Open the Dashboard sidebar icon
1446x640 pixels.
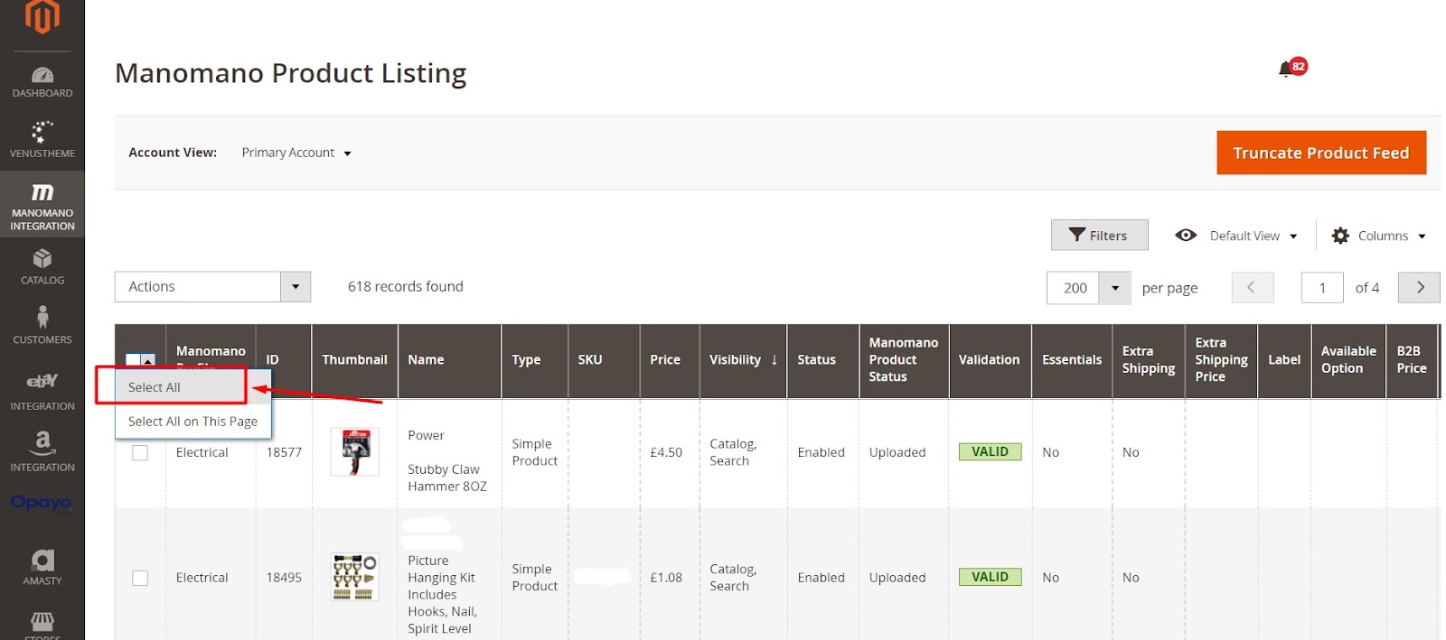point(42,81)
